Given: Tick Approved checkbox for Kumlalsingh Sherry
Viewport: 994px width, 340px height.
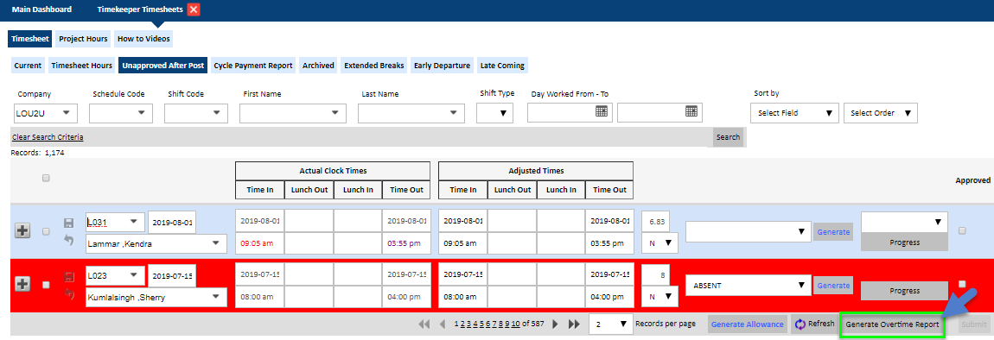Looking at the screenshot, I should [962, 284].
